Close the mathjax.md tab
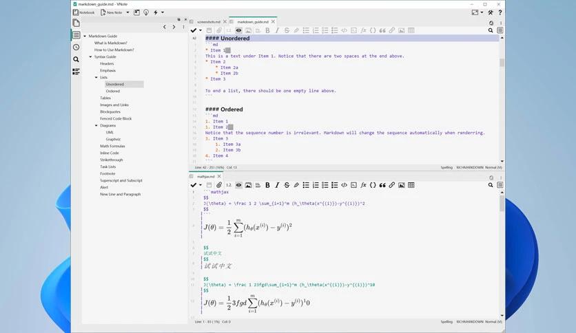The width and height of the screenshot is (576, 333). 219,176
